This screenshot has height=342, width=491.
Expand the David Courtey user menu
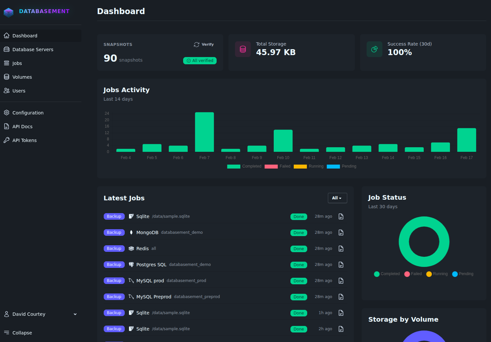click(41, 314)
